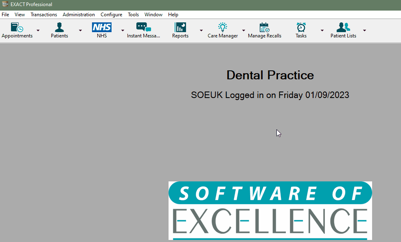Image resolution: width=401 pixels, height=242 pixels.
Task: Open the Reports chart icon
Action: 180,28
